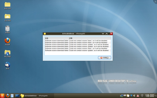Click the speaker volume tray icon
Screen dimensions: 157x98
coord(134,96)
